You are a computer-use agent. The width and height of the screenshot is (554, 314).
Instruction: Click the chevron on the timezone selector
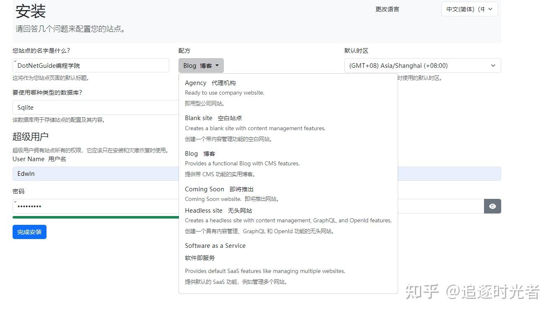click(x=493, y=65)
